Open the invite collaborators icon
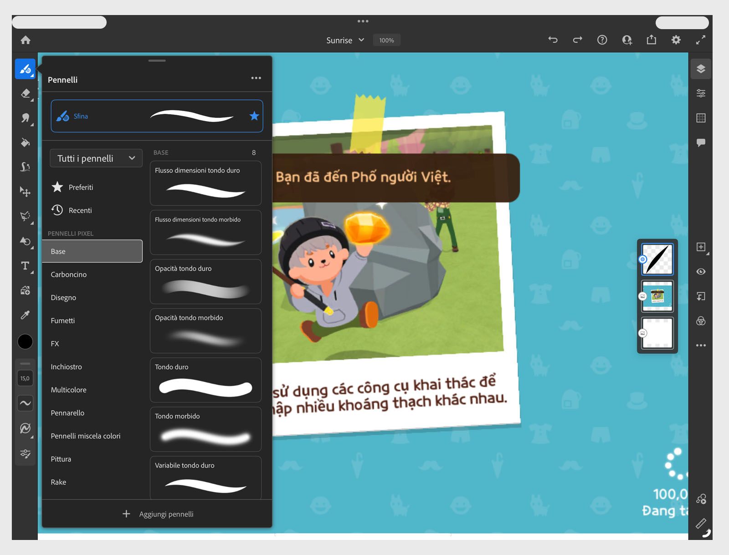 627,40
